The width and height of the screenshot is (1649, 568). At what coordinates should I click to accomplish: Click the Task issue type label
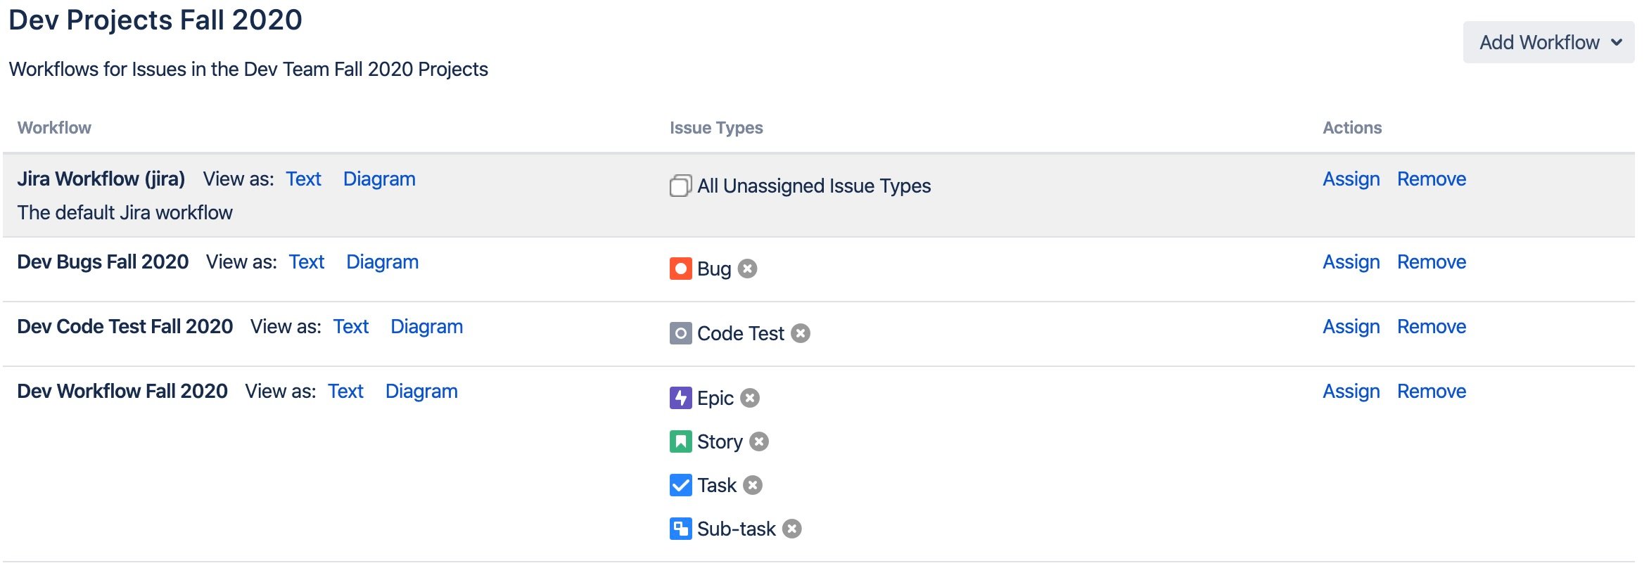[x=717, y=485]
